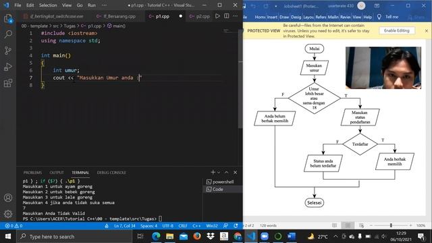The height and width of the screenshot is (243, 432).
Task: Run the C++ file with play icon
Action: coord(217,16)
